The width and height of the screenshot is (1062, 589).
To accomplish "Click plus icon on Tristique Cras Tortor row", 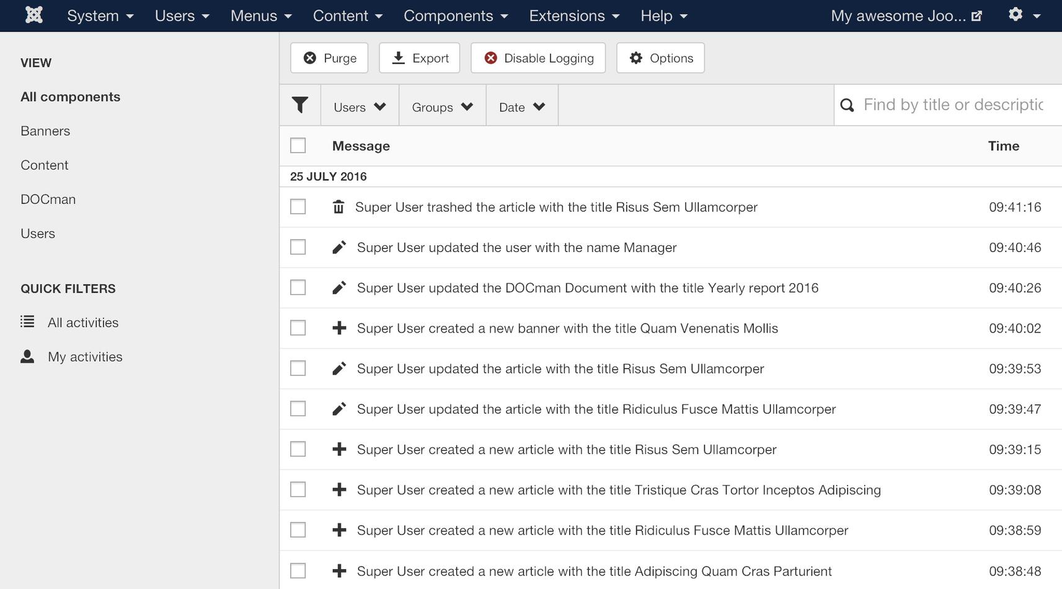I will tap(339, 490).
